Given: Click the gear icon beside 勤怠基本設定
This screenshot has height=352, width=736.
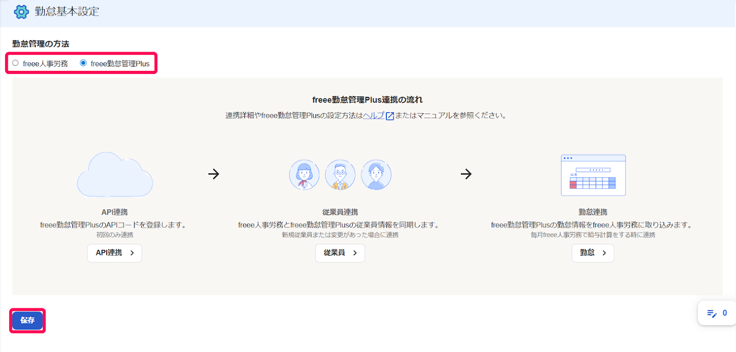Looking at the screenshot, I should (21, 12).
